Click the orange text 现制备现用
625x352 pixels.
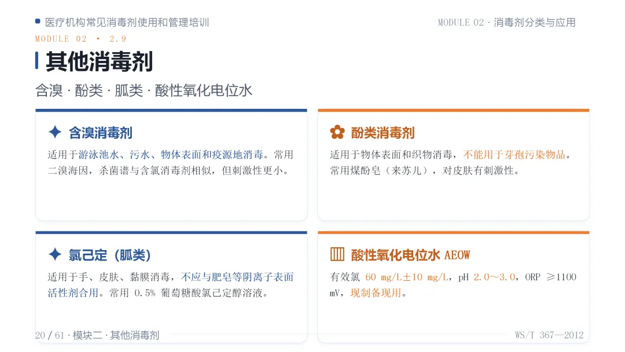coord(376,293)
